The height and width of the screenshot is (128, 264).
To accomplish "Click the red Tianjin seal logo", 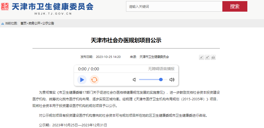I will tap(5, 7).
